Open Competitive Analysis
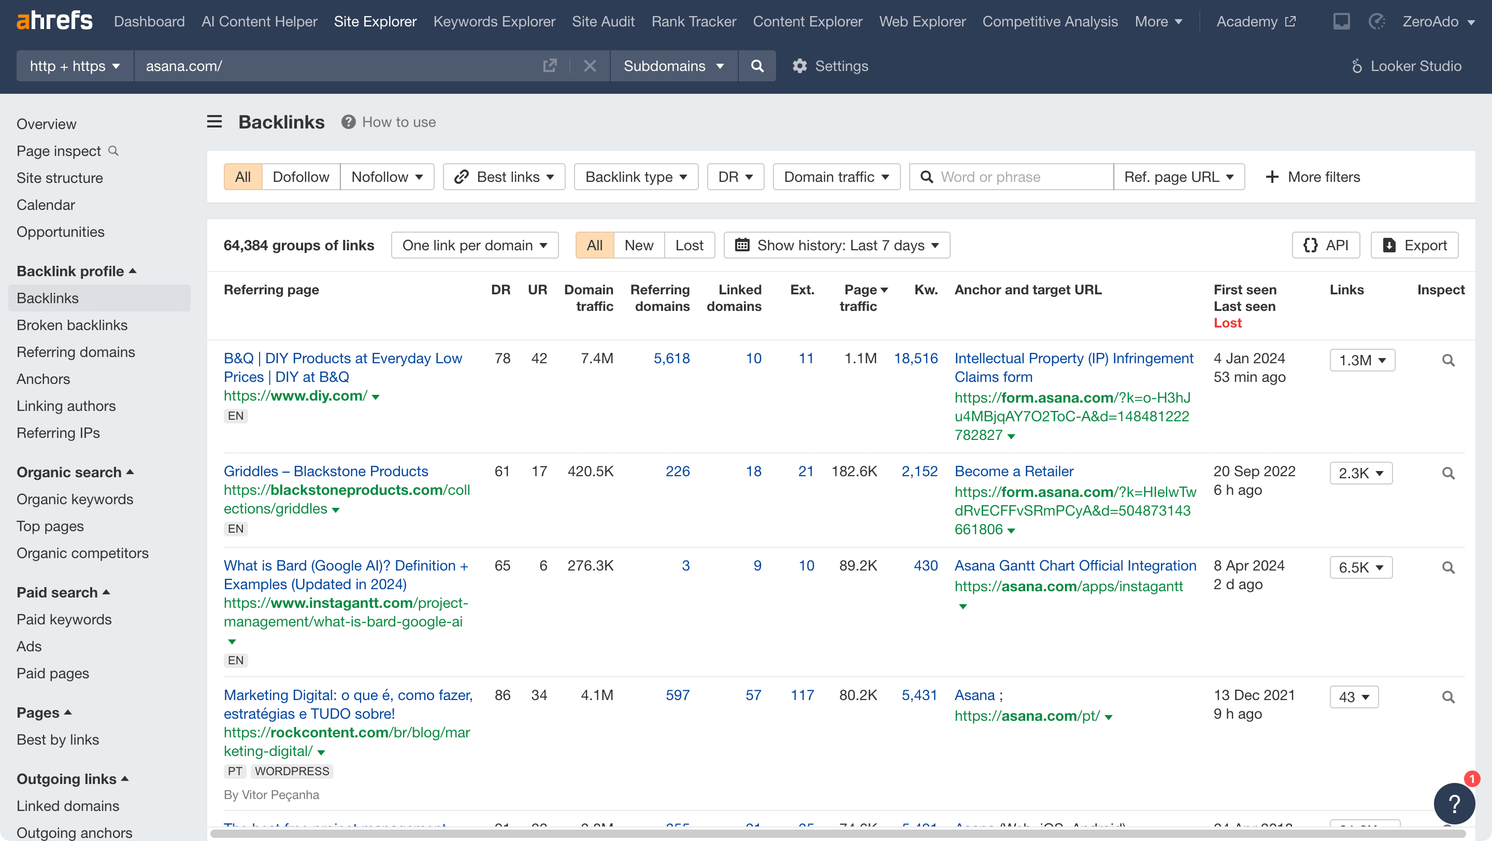The image size is (1492, 841). pyautogui.click(x=1050, y=21)
